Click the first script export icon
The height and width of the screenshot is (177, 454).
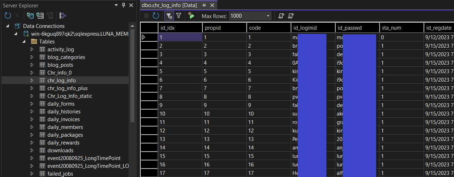point(281,16)
